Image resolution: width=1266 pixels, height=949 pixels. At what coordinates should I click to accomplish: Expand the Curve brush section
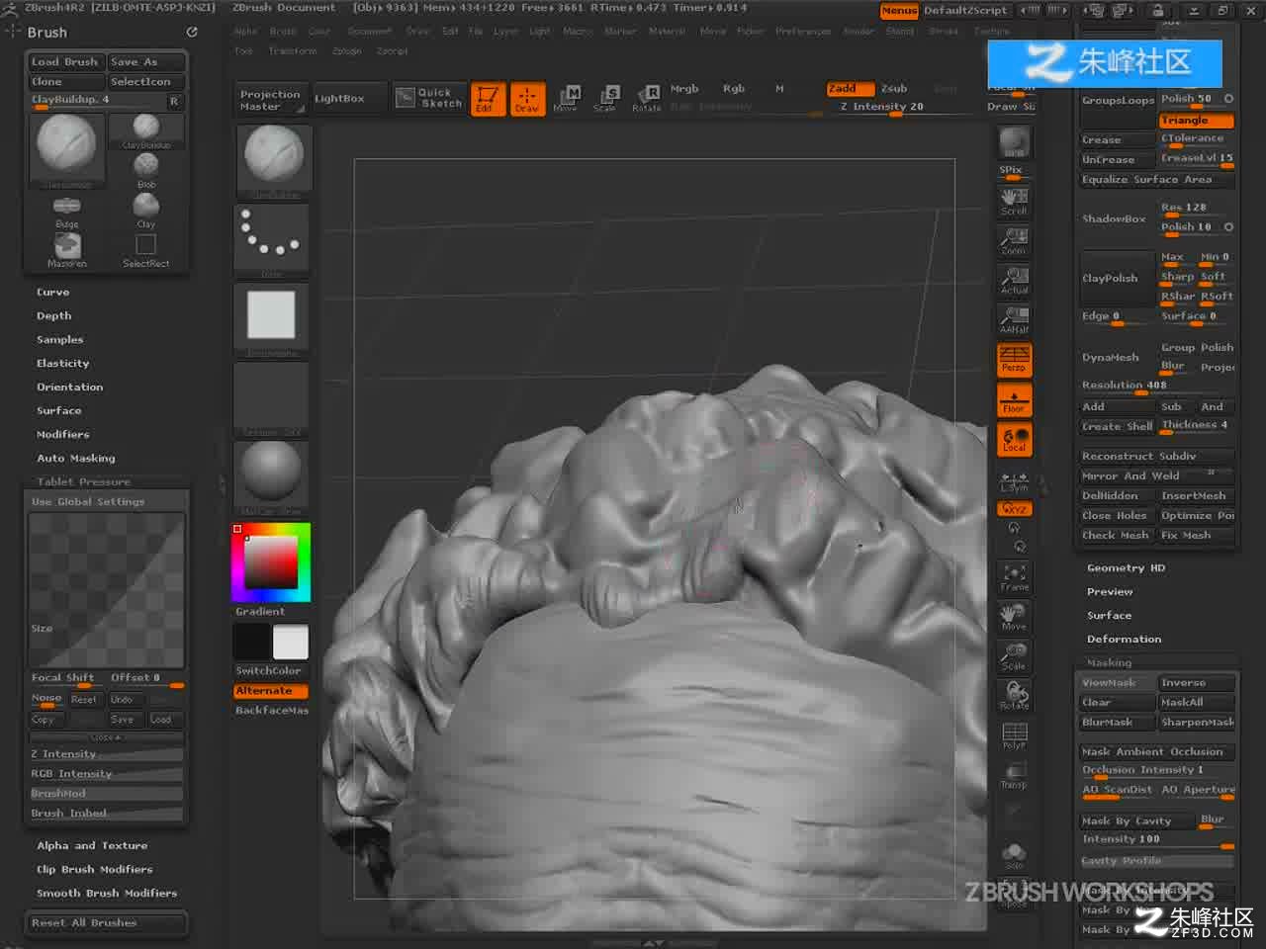tap(53, 293)
